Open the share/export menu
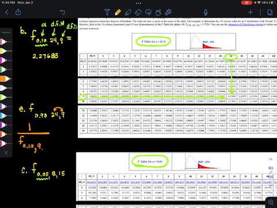Viewport: 277px width, 208px height. (18, 12)
